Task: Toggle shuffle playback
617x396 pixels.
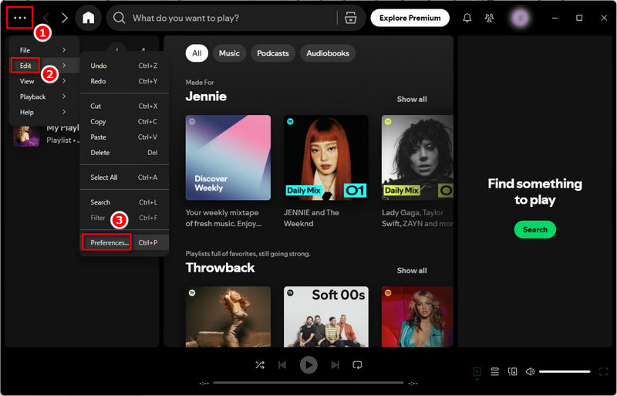Action: point(260,365)
